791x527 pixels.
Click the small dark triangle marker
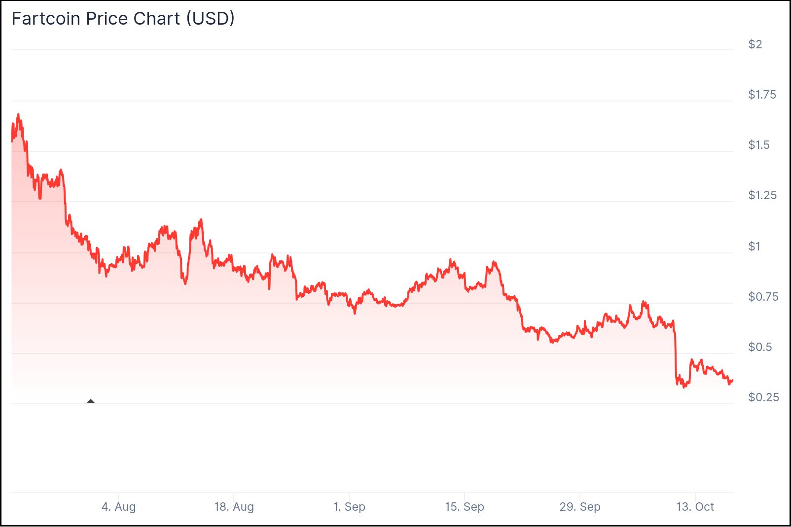pos(91,401)
